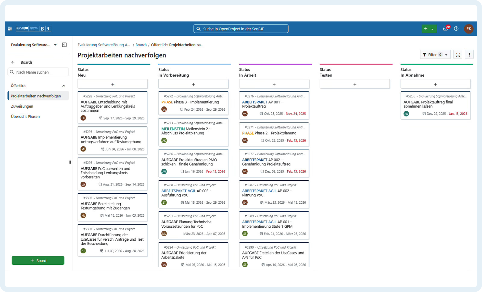
Task: Click the EK user avatar
Action: tap(469, 29)
